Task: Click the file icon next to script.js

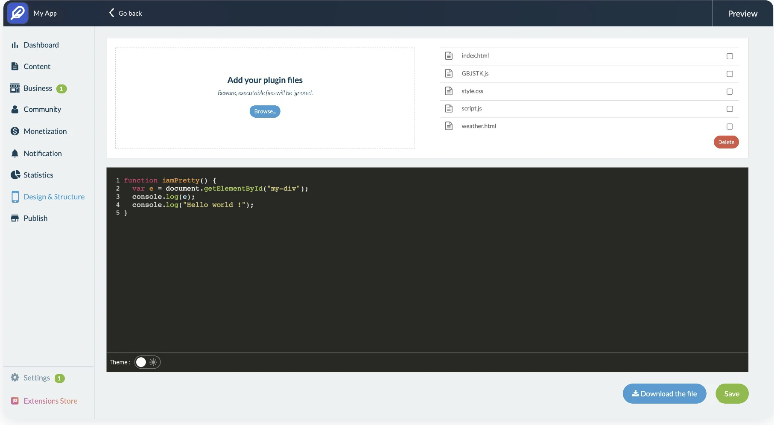Action: (449, 108)
